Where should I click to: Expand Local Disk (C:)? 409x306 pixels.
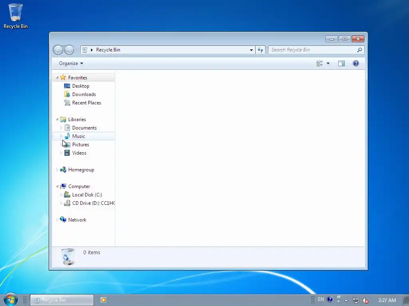(61, 194)
